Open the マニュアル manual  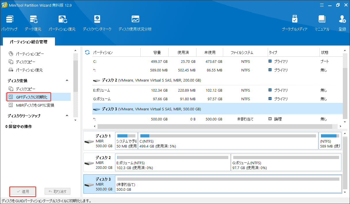point(322,23)
